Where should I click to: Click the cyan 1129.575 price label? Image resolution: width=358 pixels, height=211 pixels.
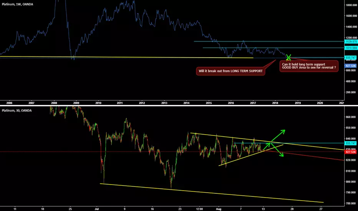pos(351,41)
